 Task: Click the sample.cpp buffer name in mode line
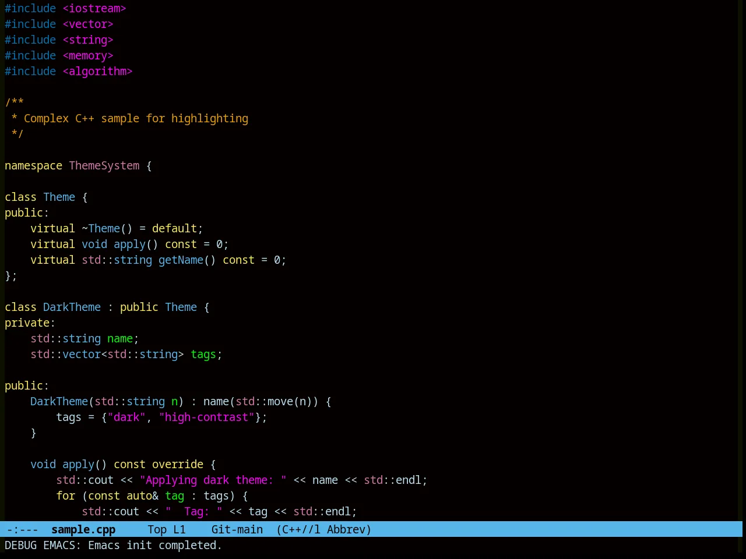[x=83, y=529]
